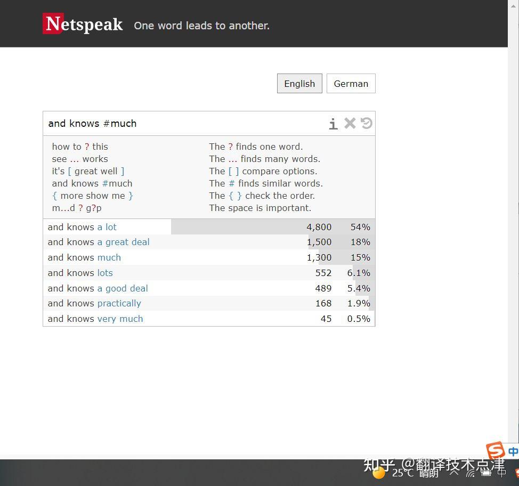
Task: Click the Wi-Fi icon in the taskbar
Action: point(471,474)
